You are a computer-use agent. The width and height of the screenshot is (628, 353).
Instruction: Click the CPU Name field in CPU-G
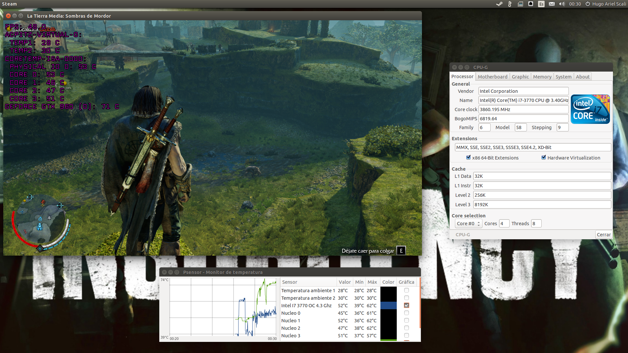point(523,100)
